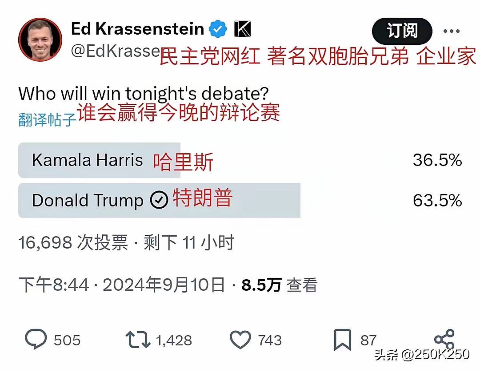Click the checkmark beside Donald Trump

coord(159,200)
